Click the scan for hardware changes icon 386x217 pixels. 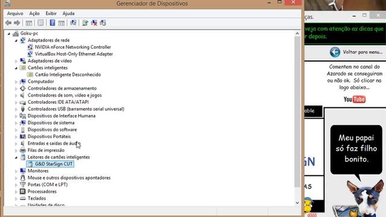(73, 23)
